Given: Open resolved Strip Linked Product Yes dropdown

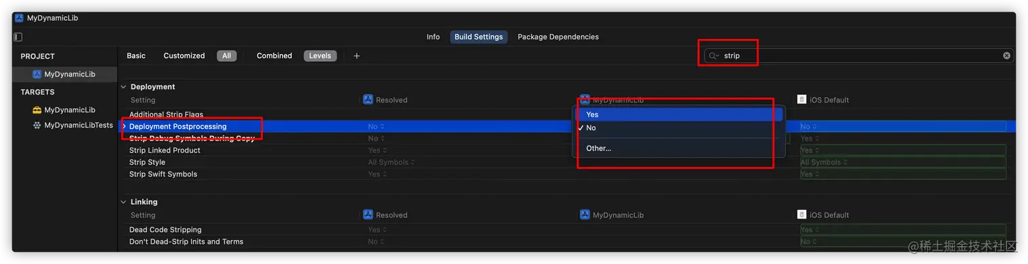Looking at the screenshot, I should click(x=377, y=150).
